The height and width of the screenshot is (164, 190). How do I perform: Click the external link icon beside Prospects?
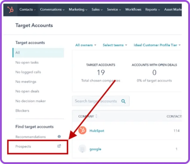[59, 146]
